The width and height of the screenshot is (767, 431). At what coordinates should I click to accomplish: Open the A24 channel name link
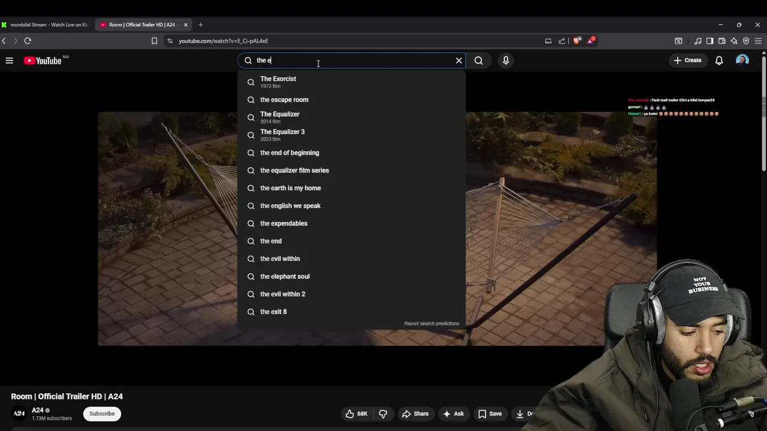[38, 410]
